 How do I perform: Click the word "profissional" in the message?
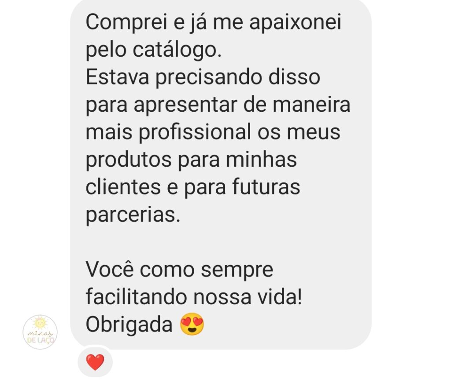(x=195, y=132)
